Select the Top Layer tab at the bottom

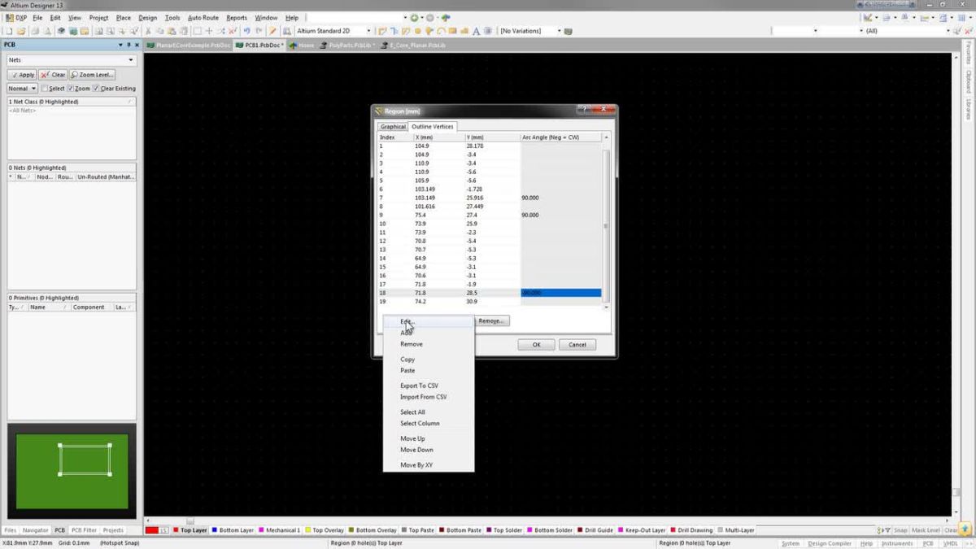tap(192, 529)
